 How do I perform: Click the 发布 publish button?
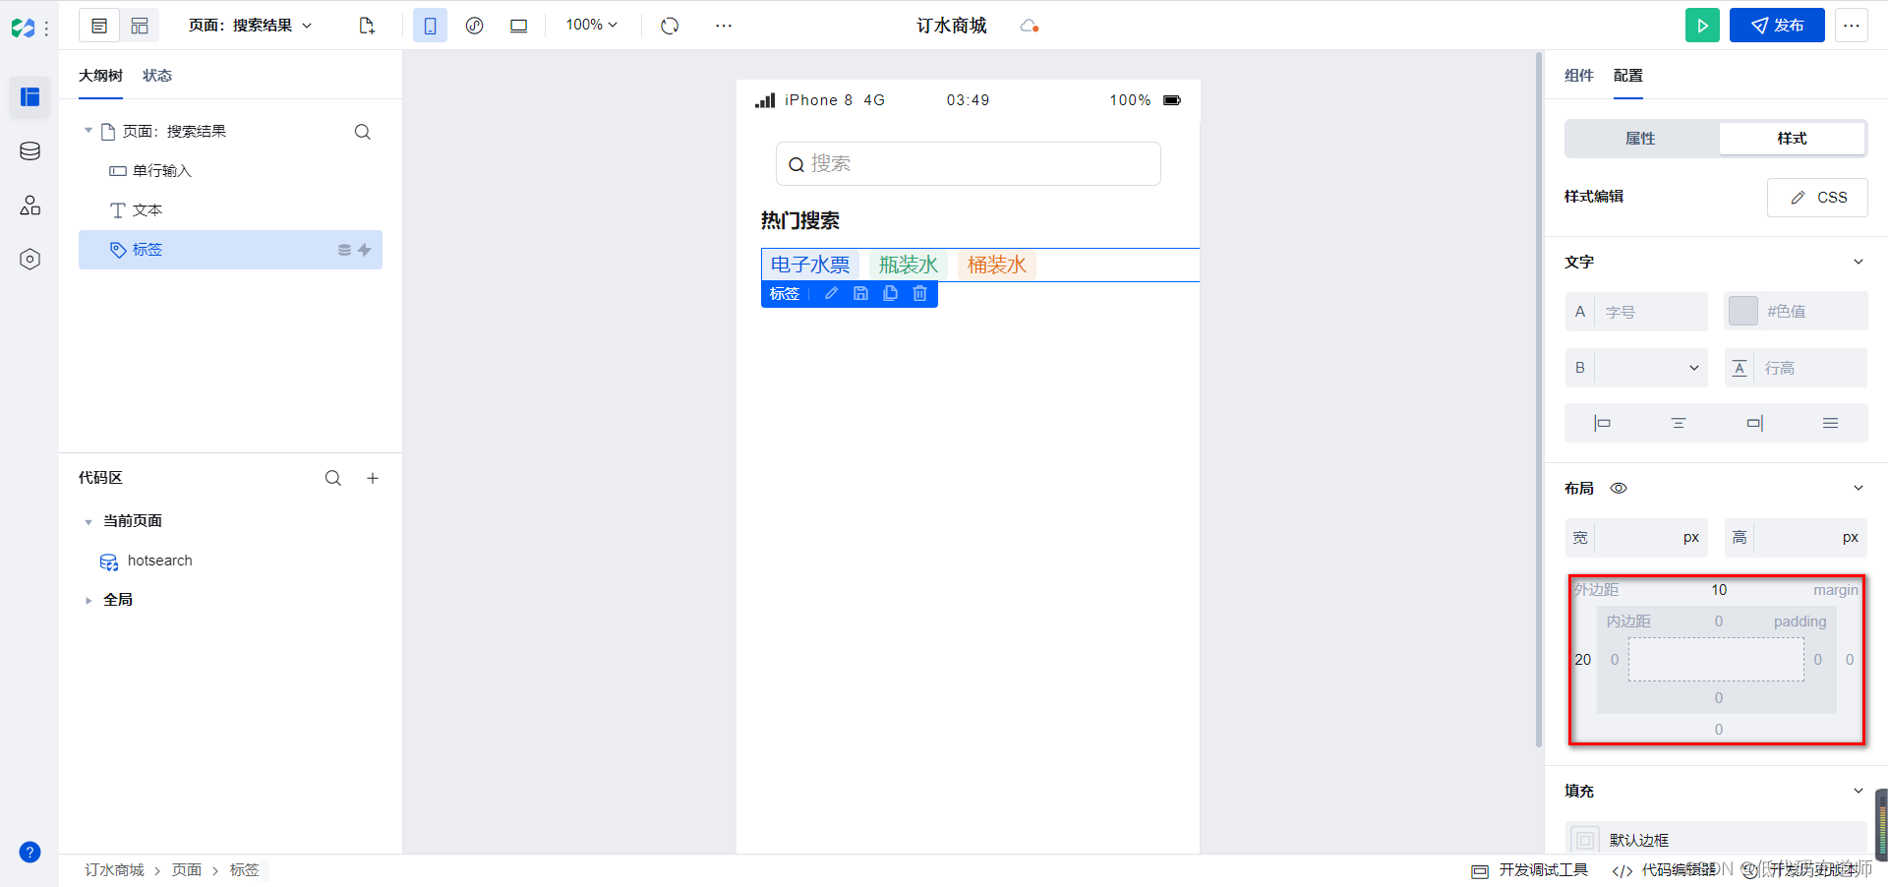coord(1777,26)
